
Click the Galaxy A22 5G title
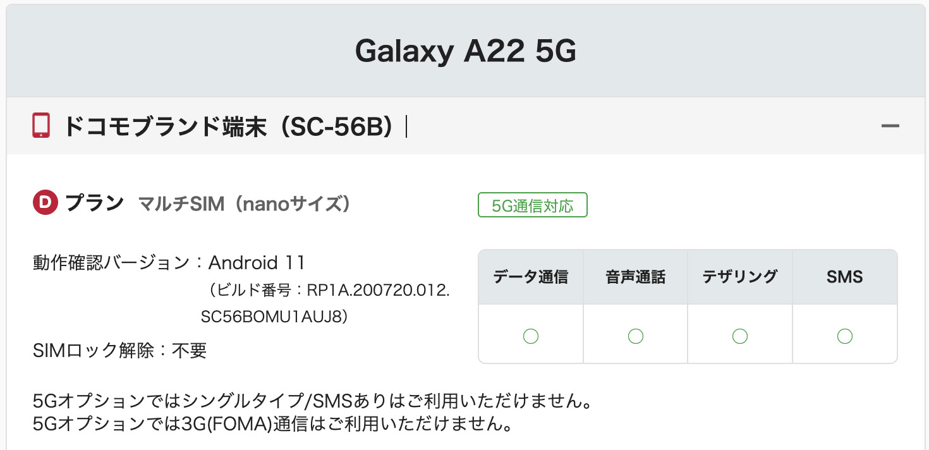click(465, 51)
